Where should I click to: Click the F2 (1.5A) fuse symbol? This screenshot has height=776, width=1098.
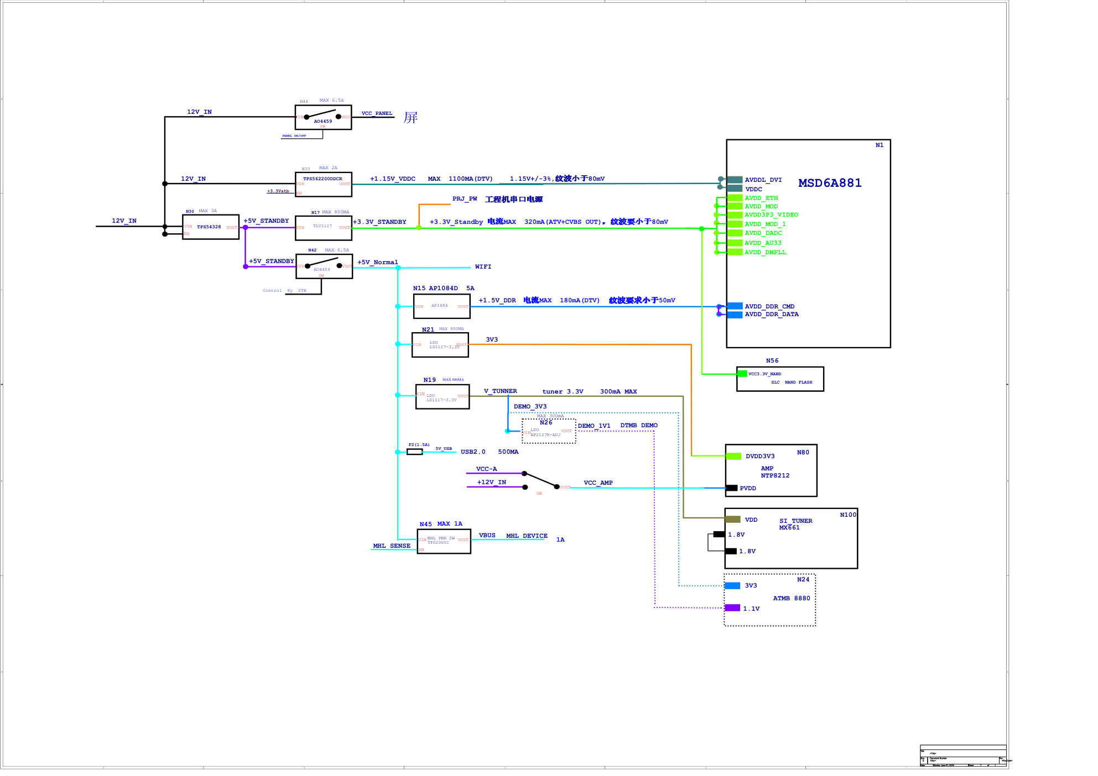click(x=414, y=452)
